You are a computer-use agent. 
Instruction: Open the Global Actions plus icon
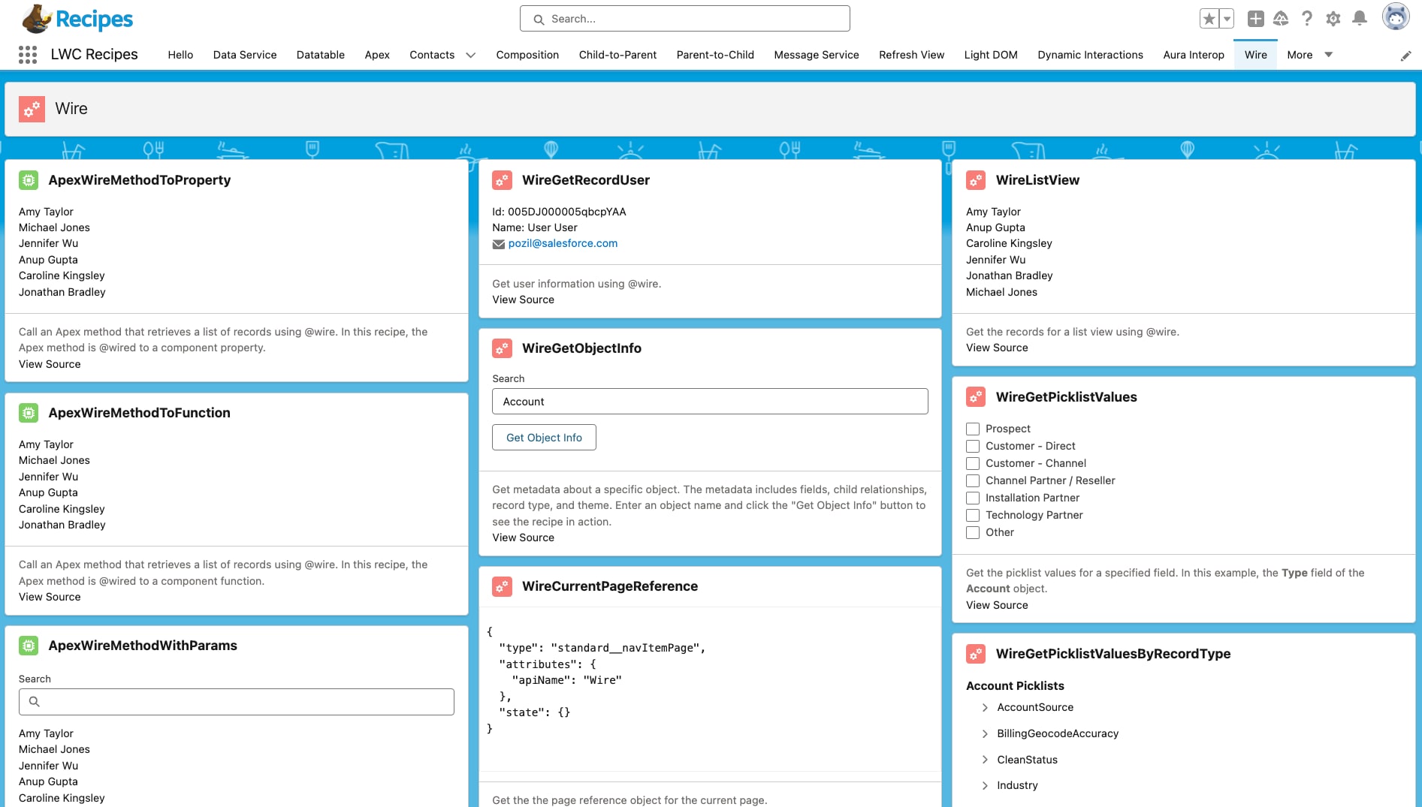tap(1255, 19)
